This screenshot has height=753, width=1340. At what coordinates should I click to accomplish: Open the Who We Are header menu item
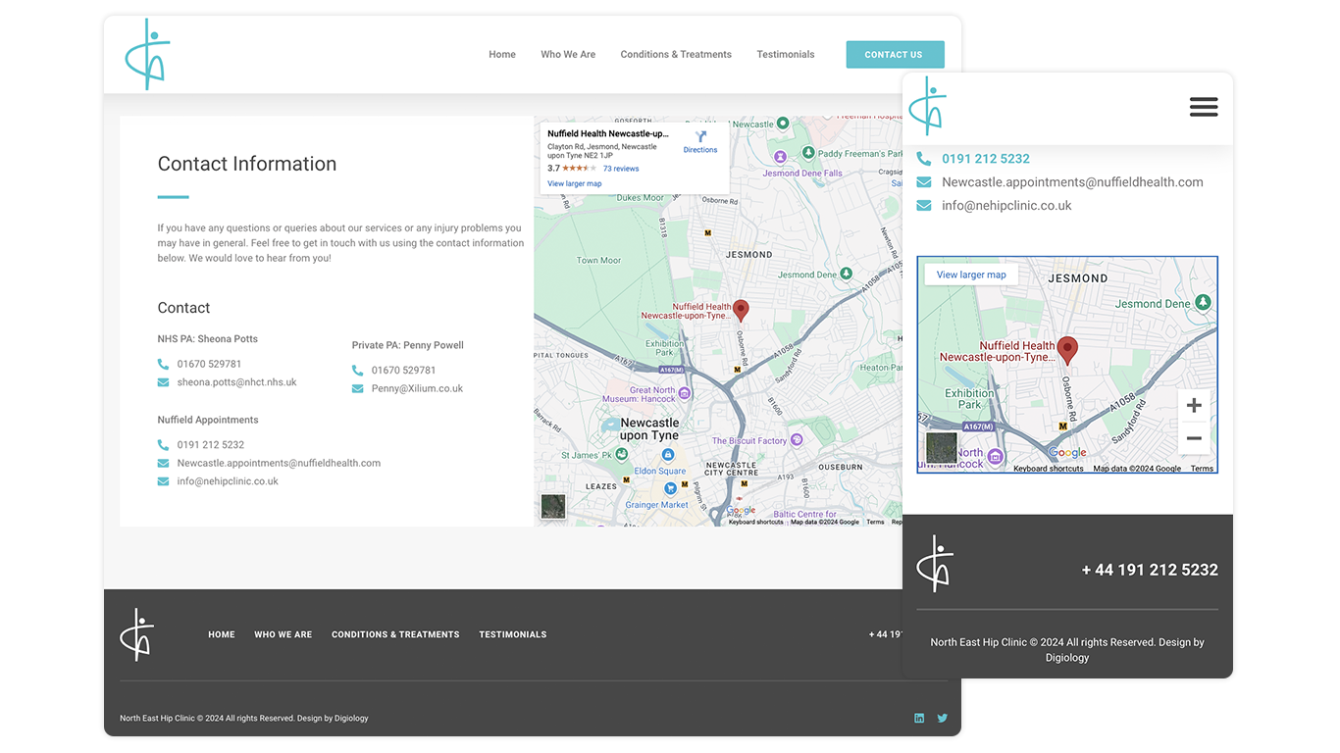pos(568,55)
